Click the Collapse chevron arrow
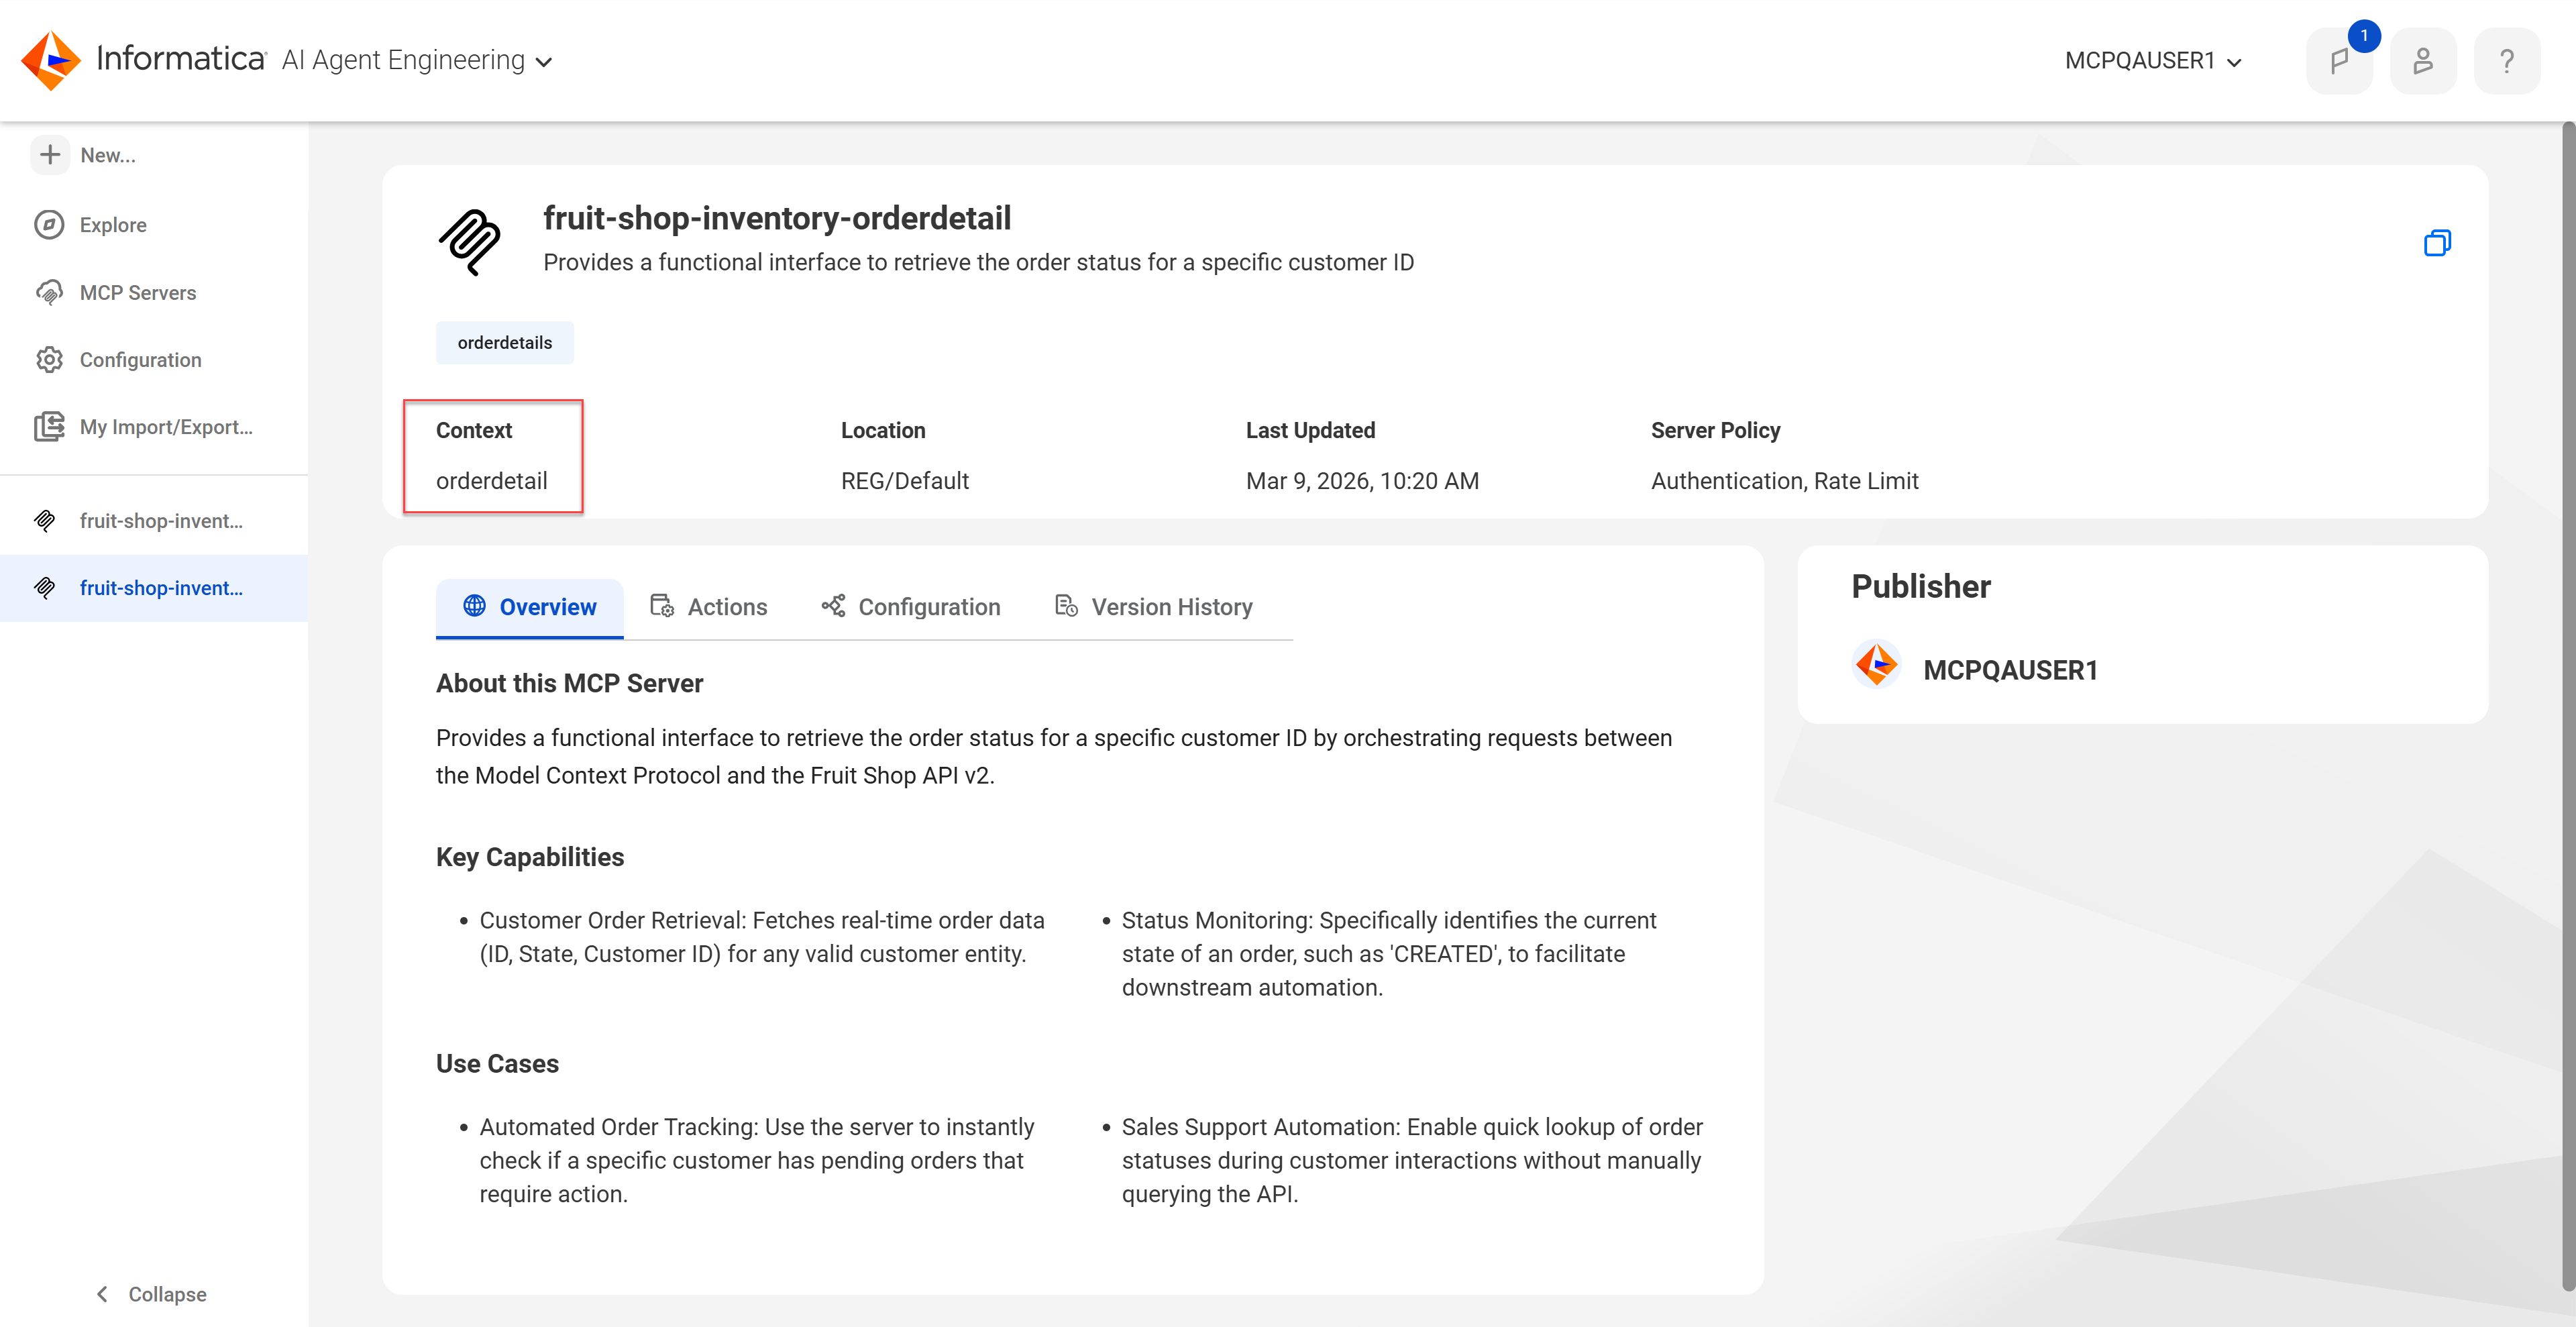Screen dimensions: 2576x1327 [102, 1294]
